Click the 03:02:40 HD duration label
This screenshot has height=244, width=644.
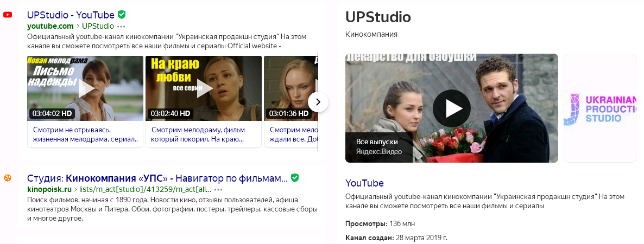171,113
